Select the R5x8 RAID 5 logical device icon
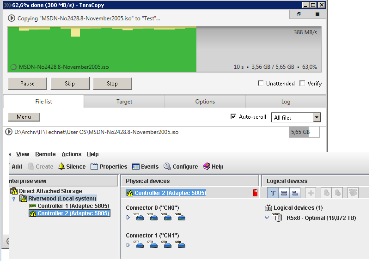The image size is (372, 261). [277, 218]
